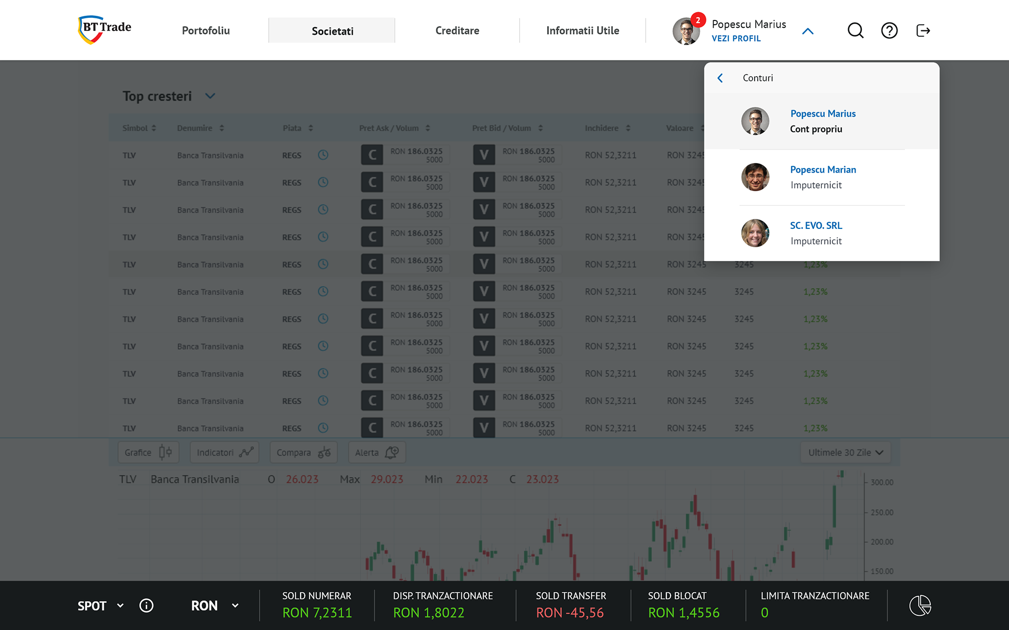The image size is (1009, 630).
Task: Open the search magnifier icon
Action: (x=856, y=30)
